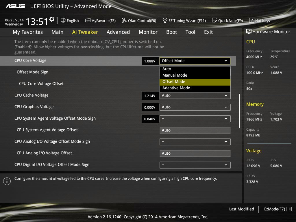296x222 pixels.
Task: Click Last Modified button
Action: (x=241, y=209)
